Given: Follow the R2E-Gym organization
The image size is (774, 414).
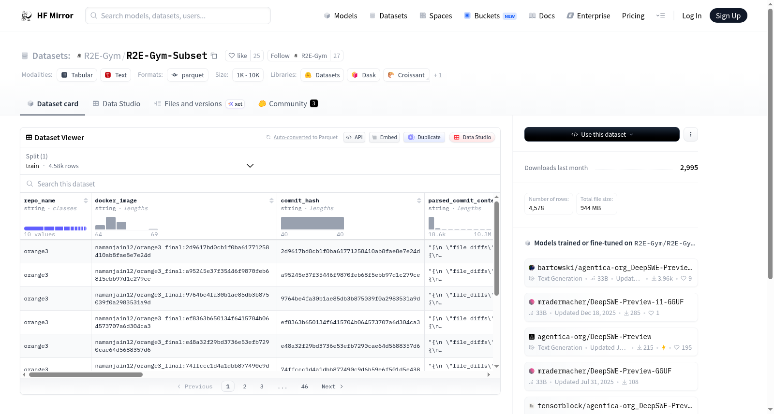Looking at the screenshot, I should coord(298,56).
